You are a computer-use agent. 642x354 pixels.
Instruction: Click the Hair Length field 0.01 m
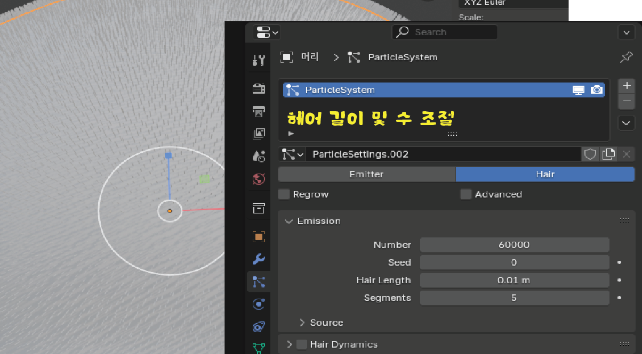(x=515, y=280)
